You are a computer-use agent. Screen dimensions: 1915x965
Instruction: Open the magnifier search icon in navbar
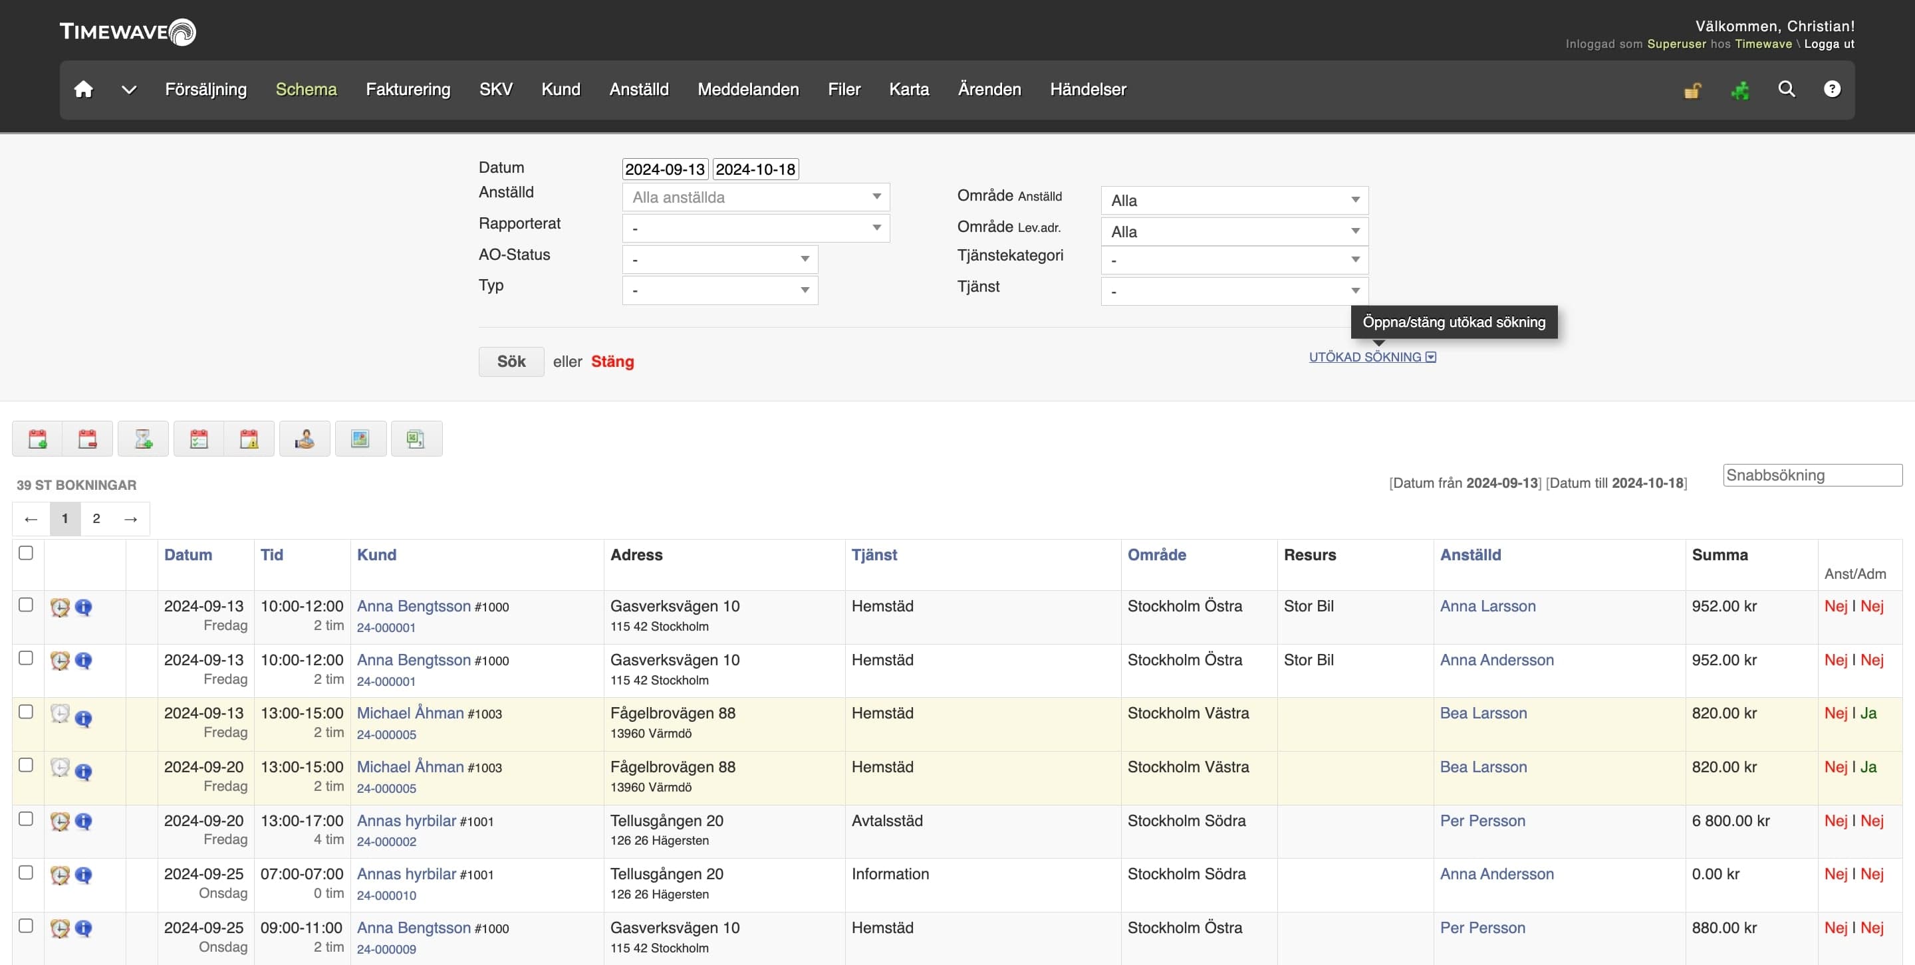(1787, 89)
